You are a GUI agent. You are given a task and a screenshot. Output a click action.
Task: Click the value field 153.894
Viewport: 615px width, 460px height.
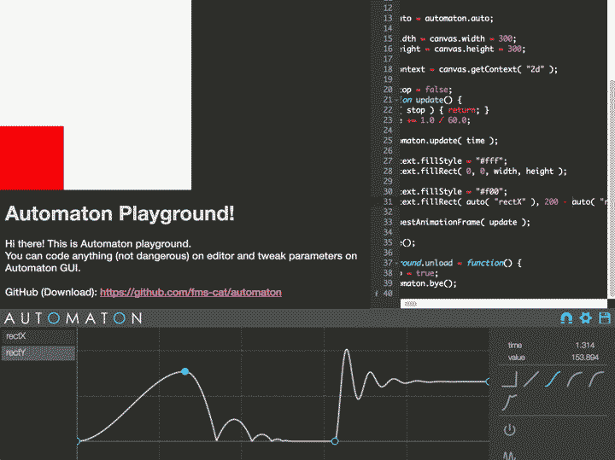[585, 358]
